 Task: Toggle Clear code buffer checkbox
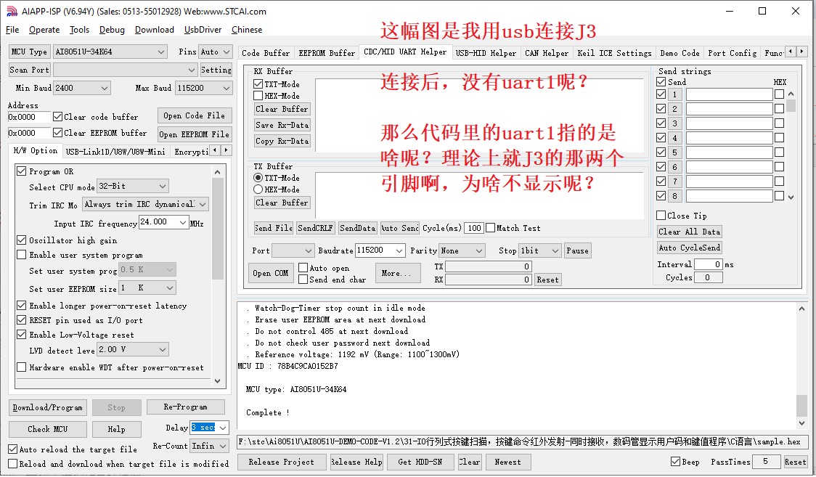tap(58, 116)
